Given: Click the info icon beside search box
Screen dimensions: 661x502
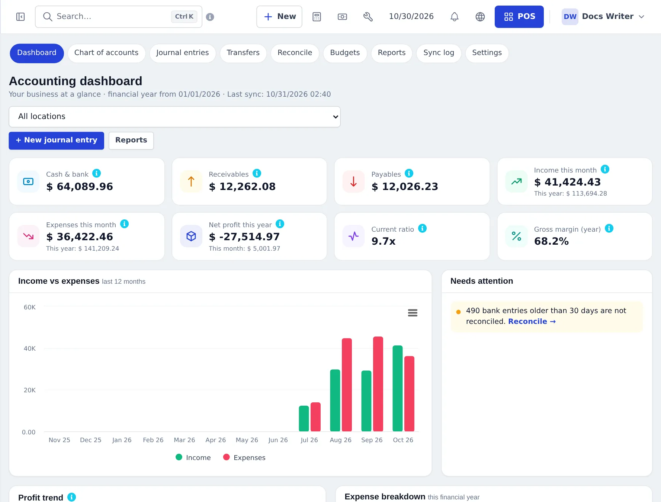Looking at the screenshot, I should click(x=210, y=17).
